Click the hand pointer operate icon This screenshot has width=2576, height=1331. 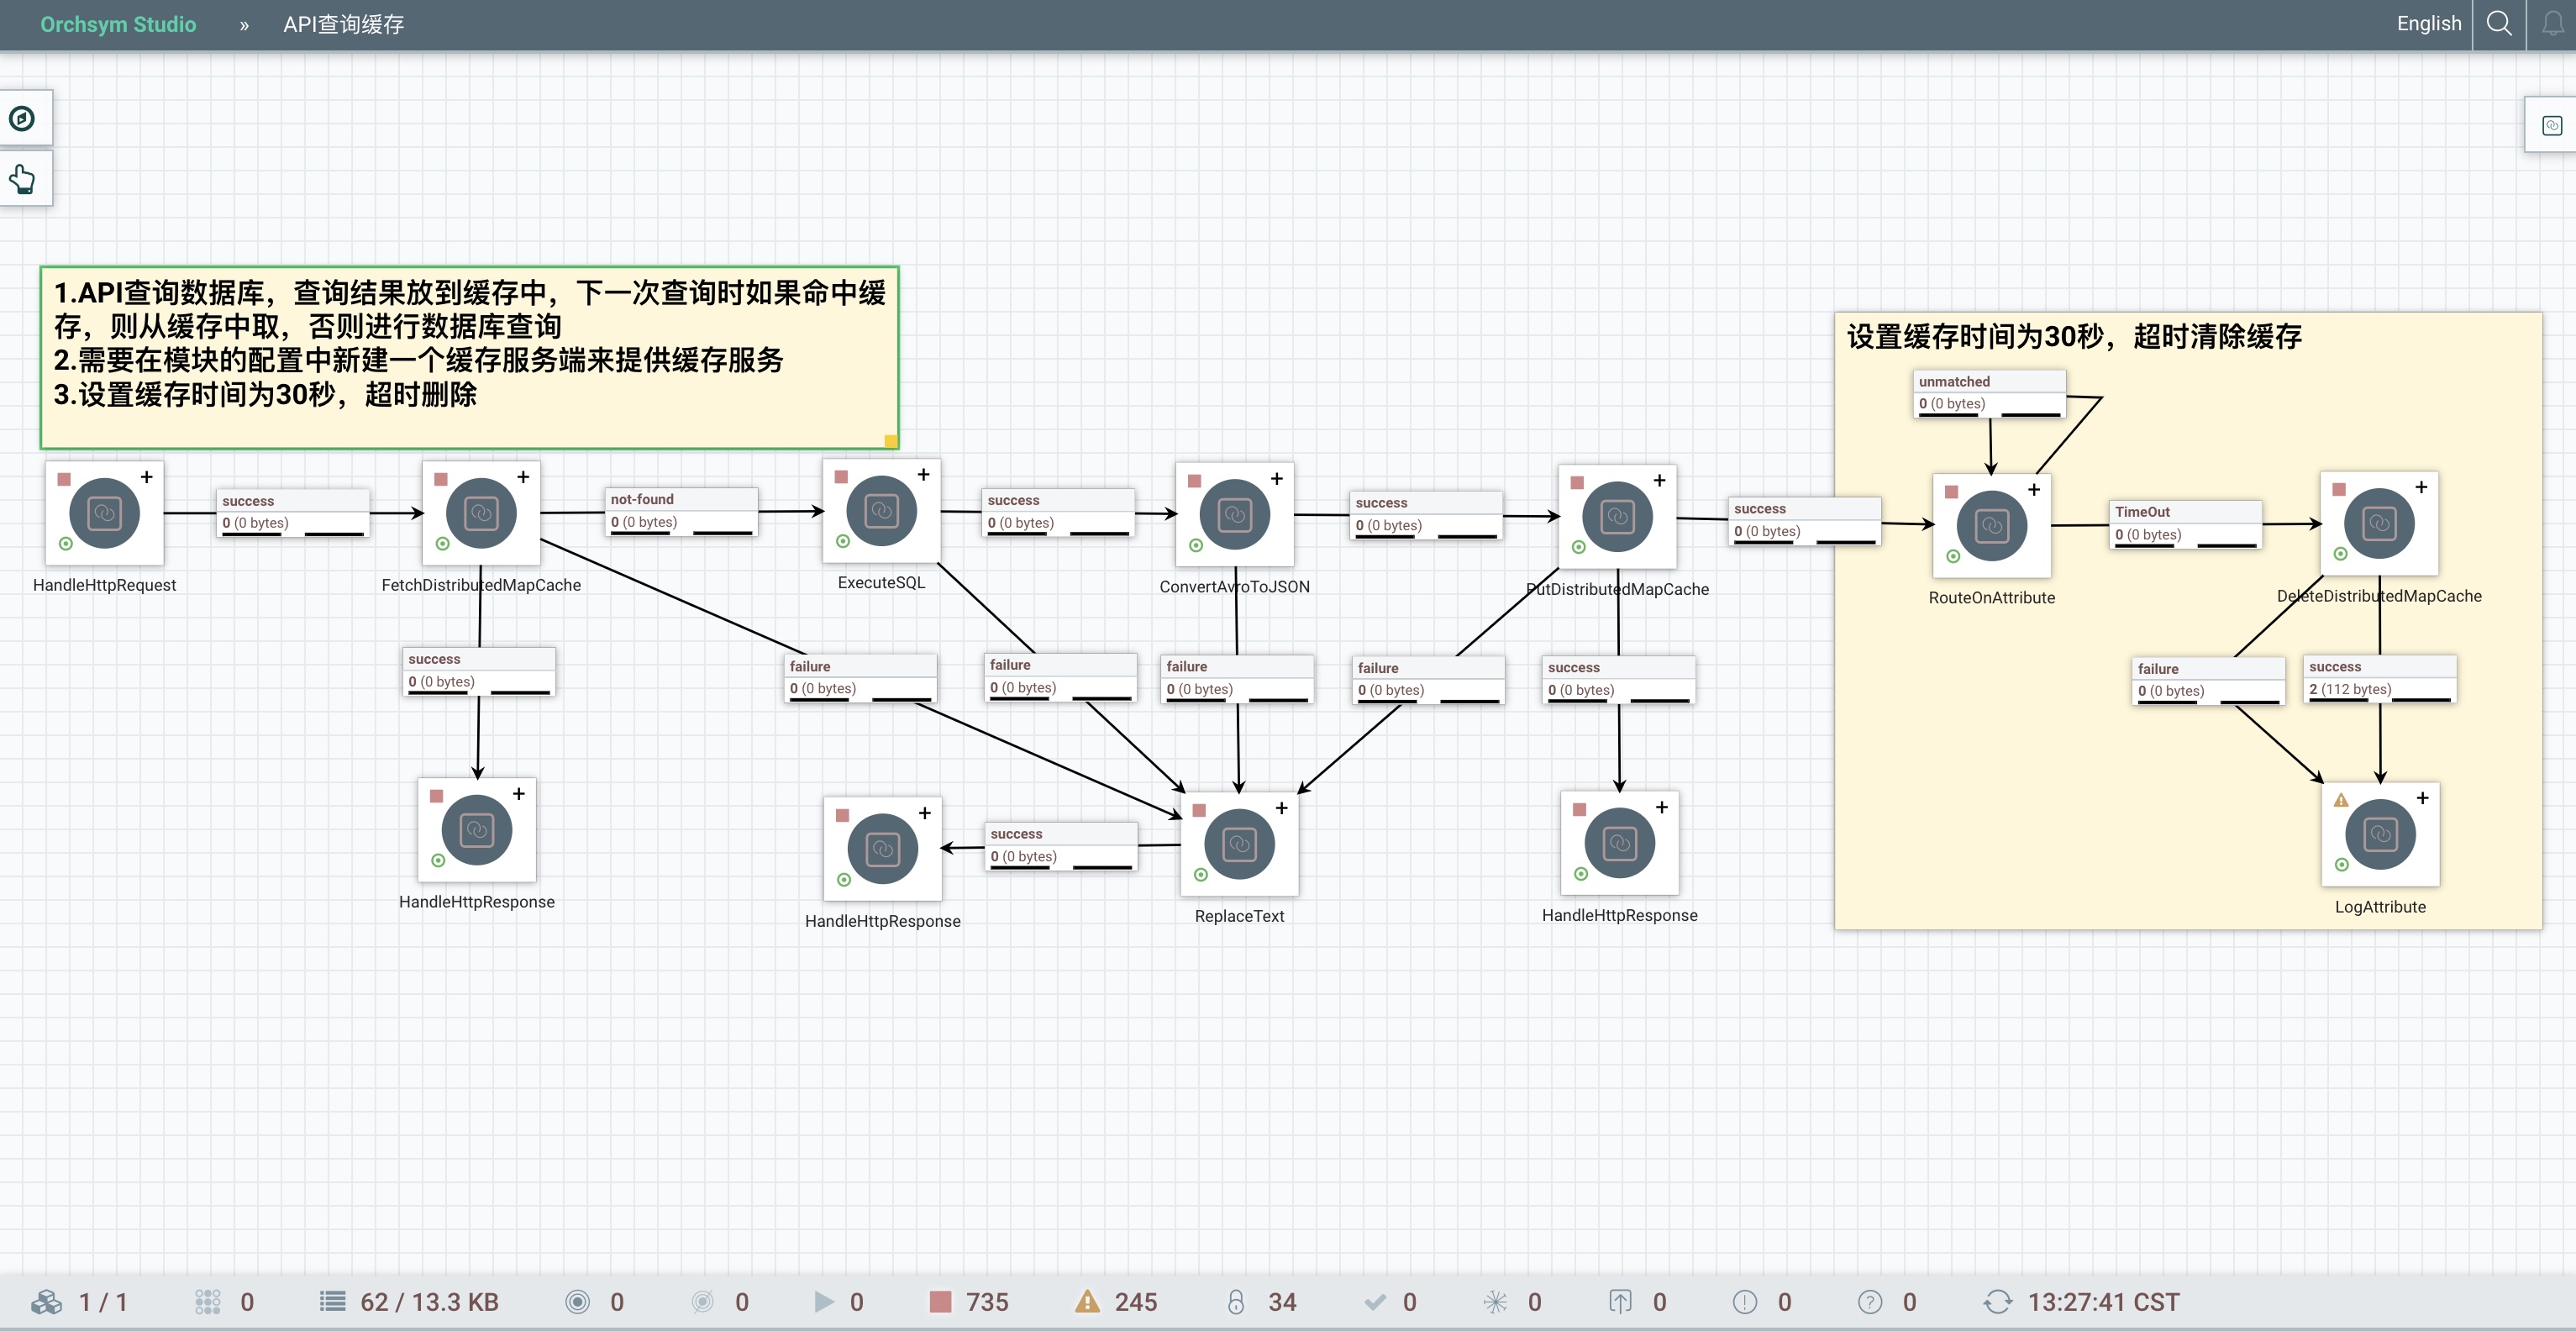click(22, 180)
